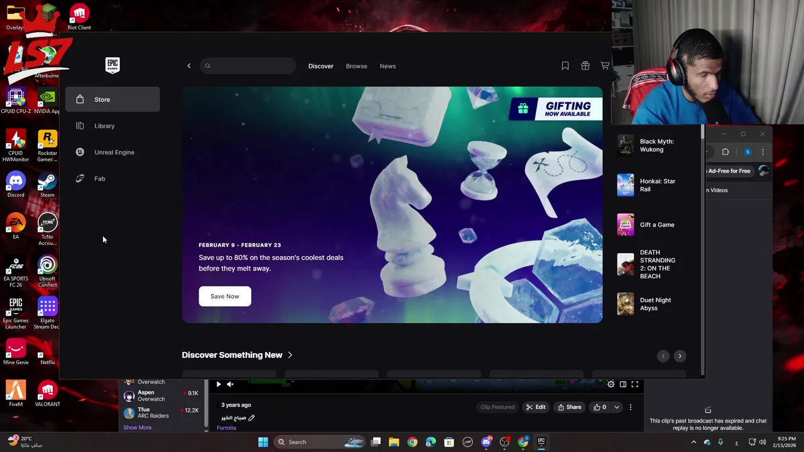Open Discord desktop shortcut
Viewport: 804px width, 452px height.
pos(16,185)
